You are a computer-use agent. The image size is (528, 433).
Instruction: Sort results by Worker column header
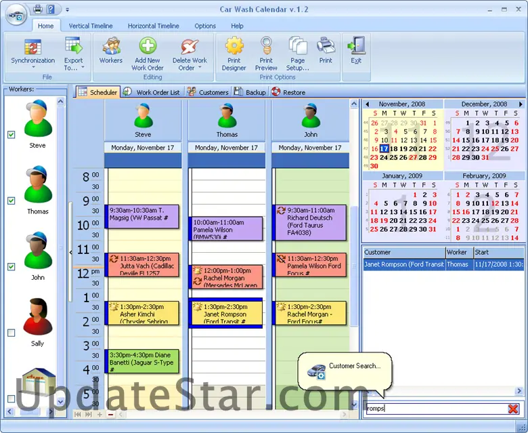460,252
